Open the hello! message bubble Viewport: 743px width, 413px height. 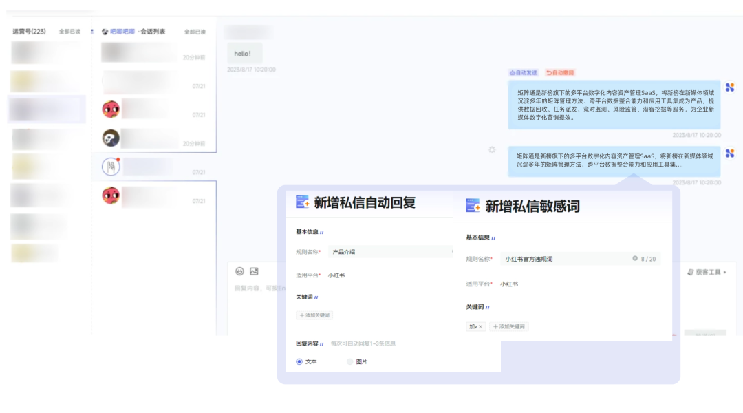click(243, 54)
